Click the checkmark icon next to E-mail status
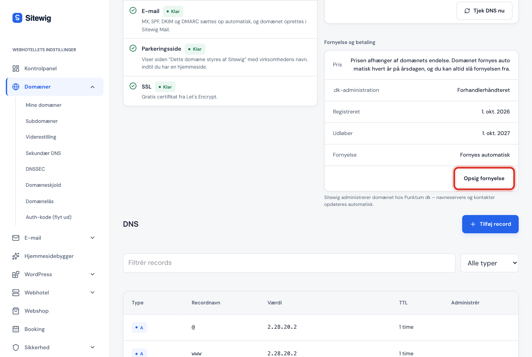The height and width of the screenshot is (357, 532). tap(133, 11)
